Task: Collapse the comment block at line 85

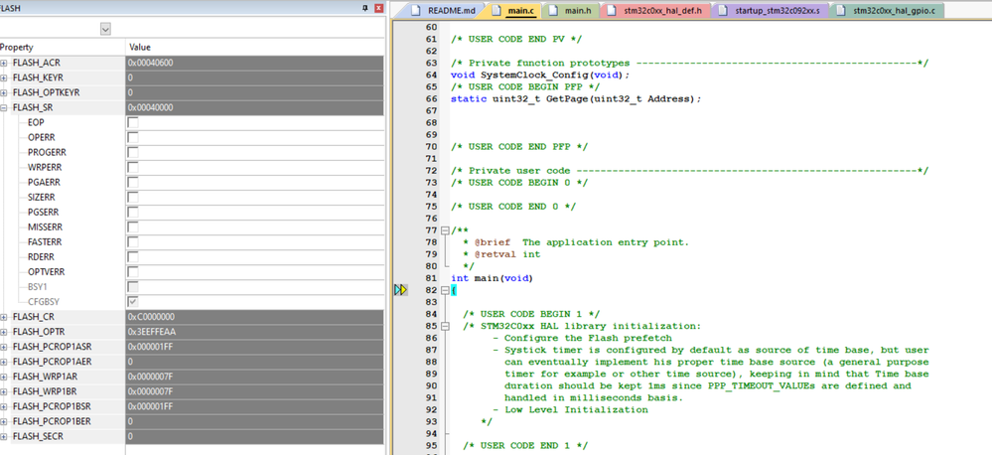Action: tap(444, 327)
